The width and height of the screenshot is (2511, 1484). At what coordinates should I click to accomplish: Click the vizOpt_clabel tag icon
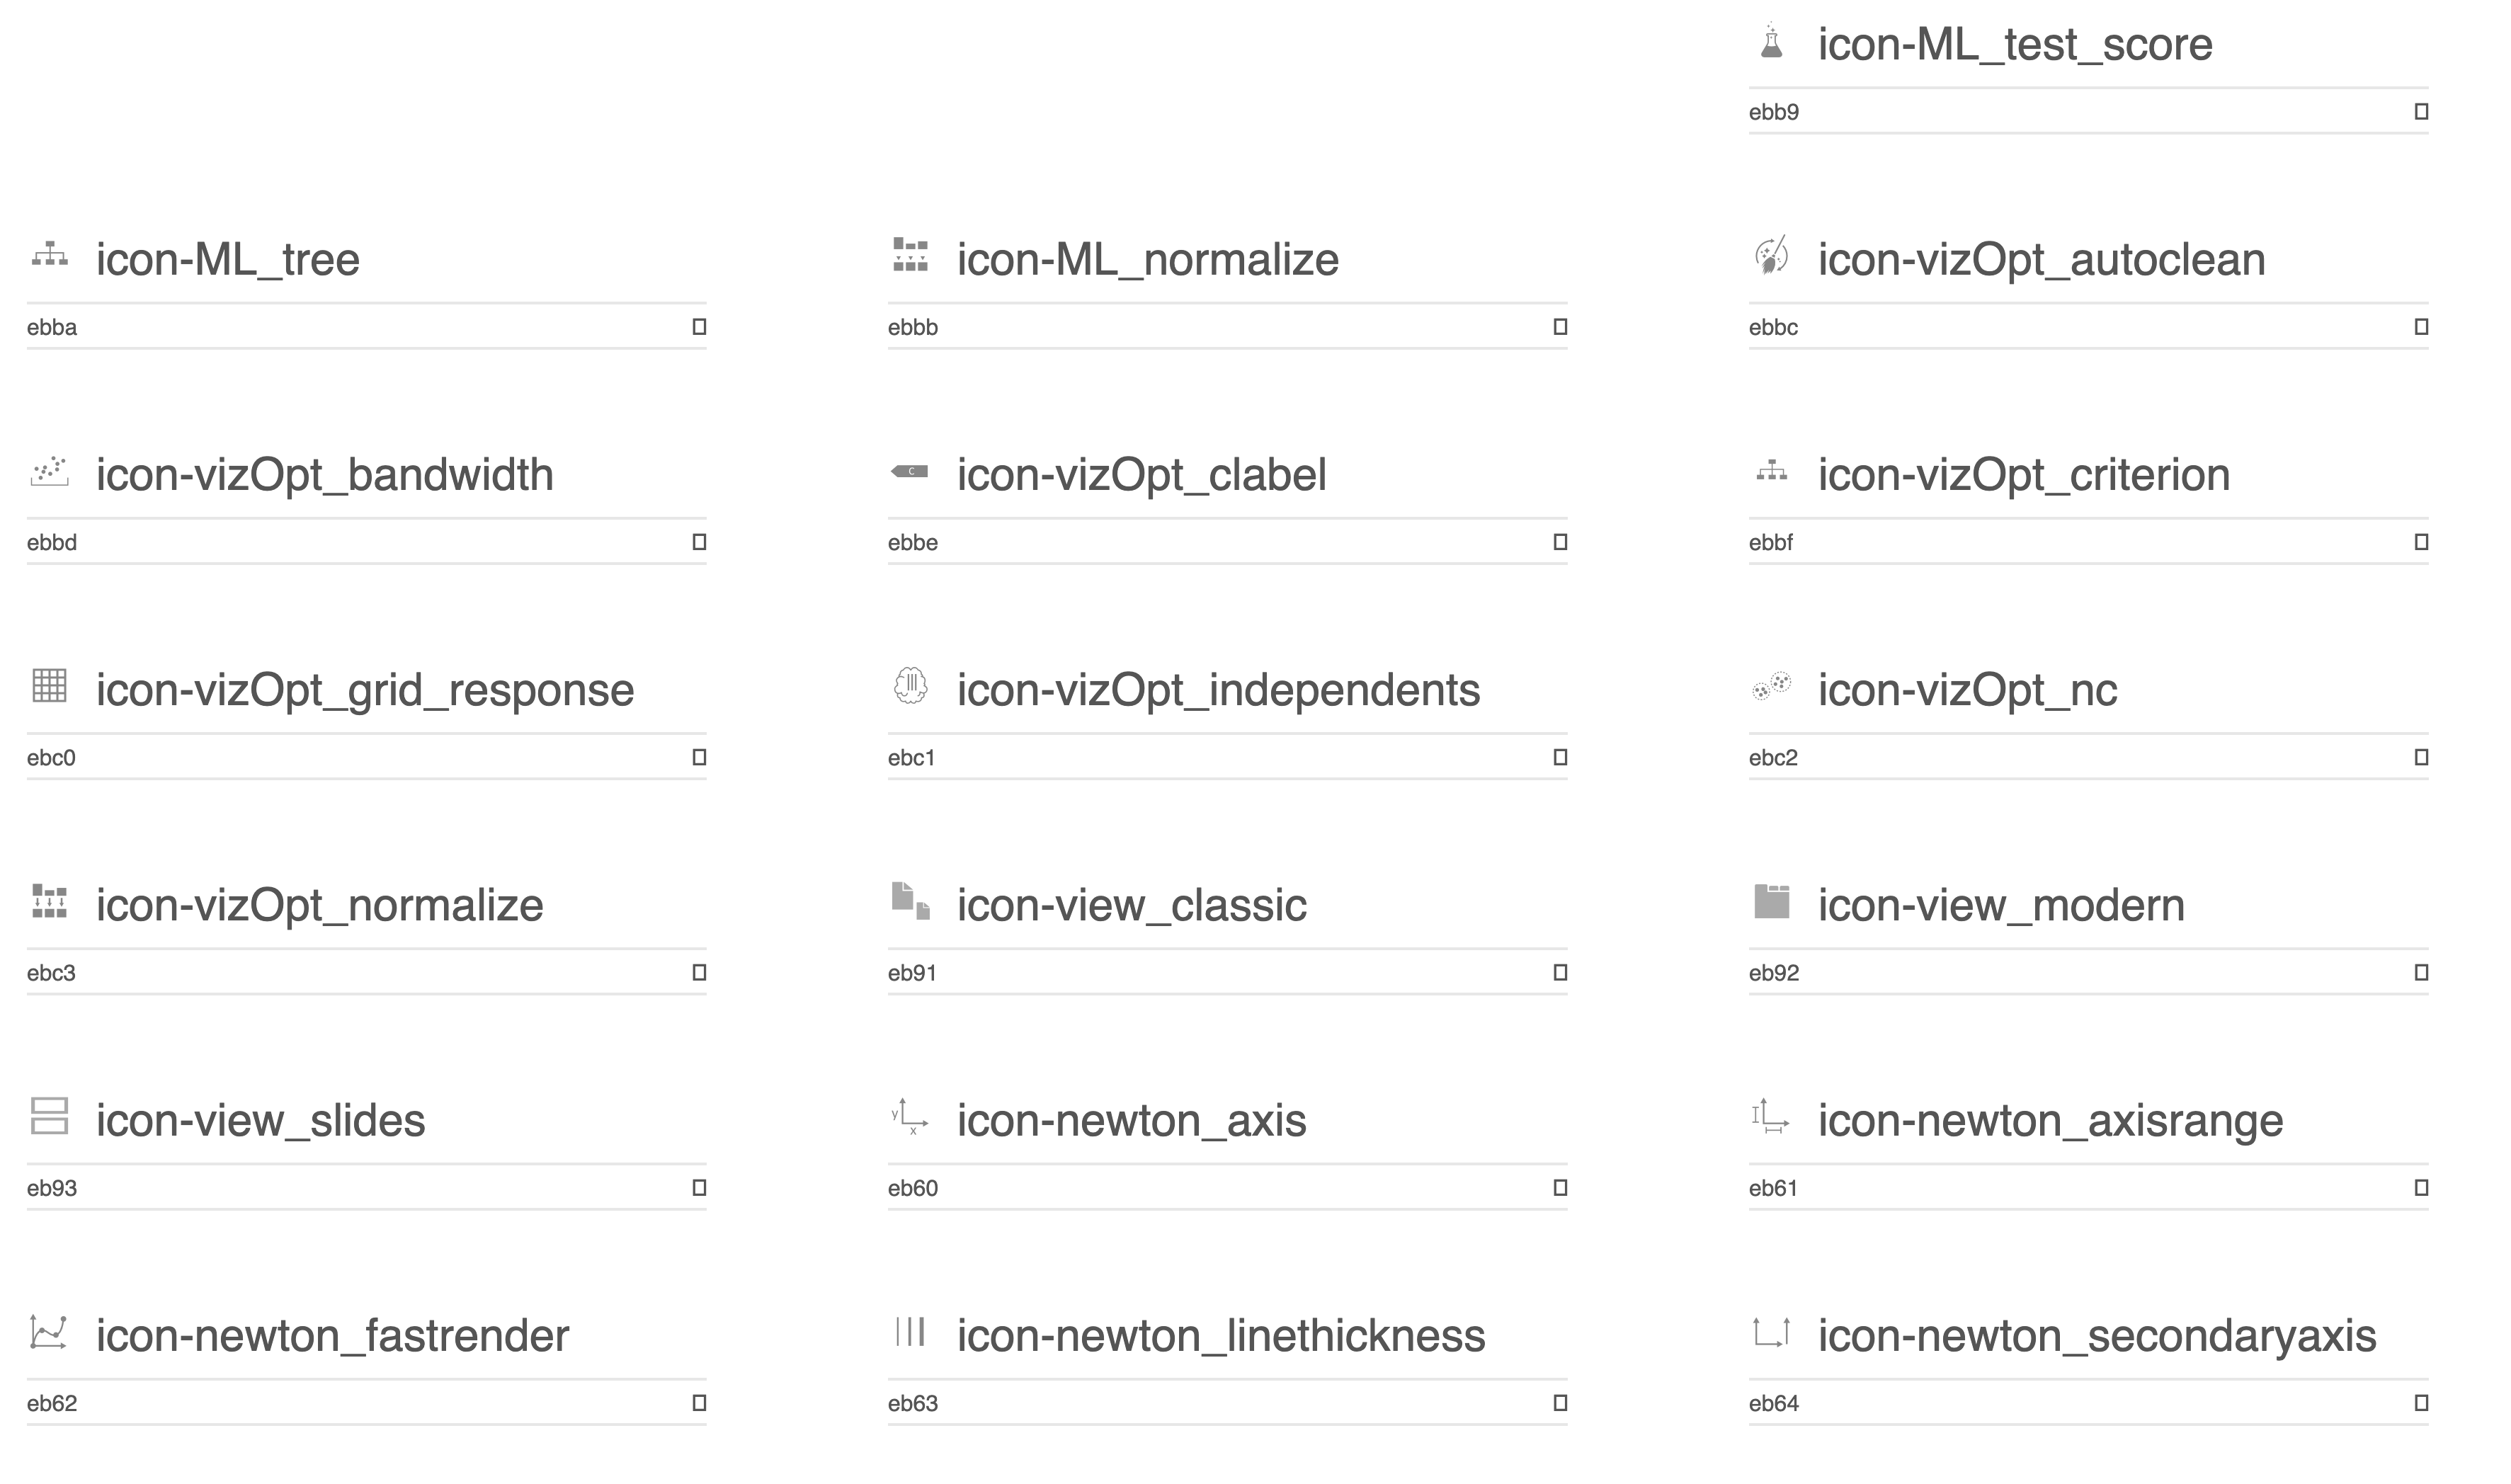(x=910, y=471)
